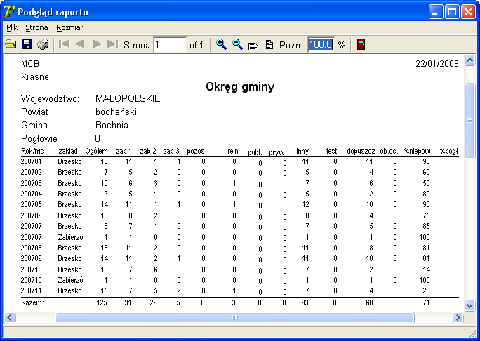Click the 'MAŁOPOLSKIE' województwo value

[128, 98]
